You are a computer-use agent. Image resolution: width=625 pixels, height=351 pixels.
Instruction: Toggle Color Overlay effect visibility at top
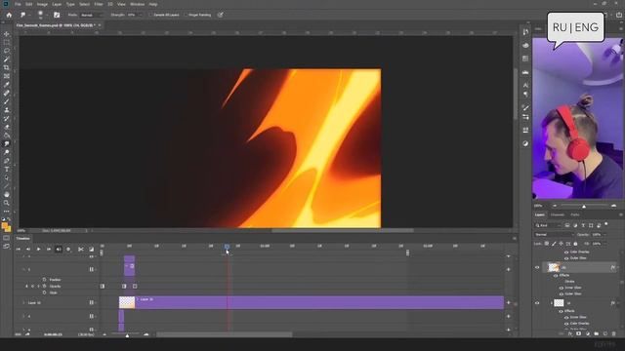point(566,252)
